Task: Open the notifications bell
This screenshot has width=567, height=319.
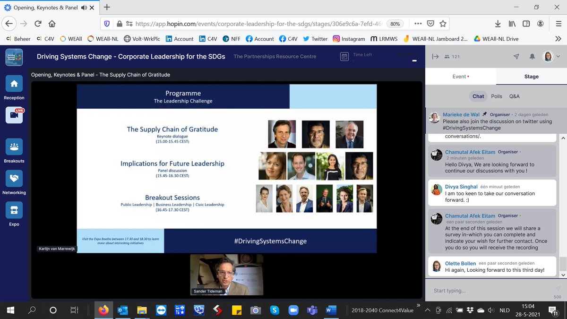Action: click(x=532, y=56)
